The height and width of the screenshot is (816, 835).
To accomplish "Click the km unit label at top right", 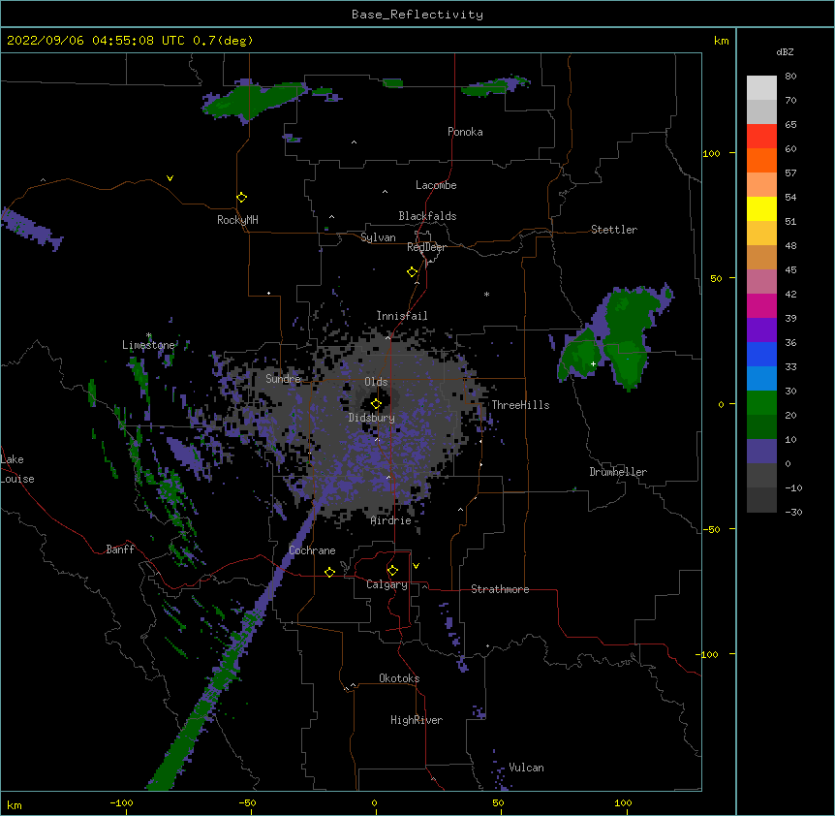I will tap(721, 41).
